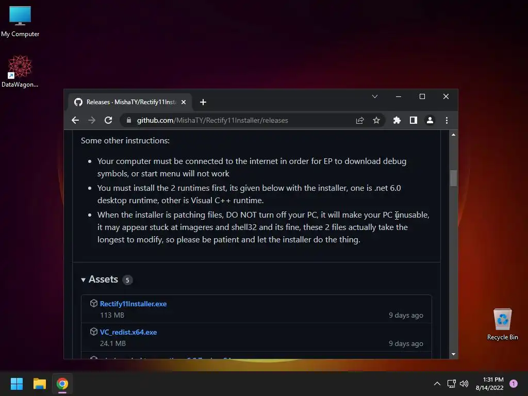The height and width of the screenshot is (396, 528).
Task: Select the Recycle Bin desktop icon
Action: 502,325
